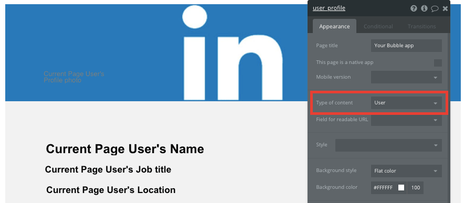Open the Background style dropdown
Image resolution: width=465 pixels, height=203 pixels.
(x=406, y=171)
